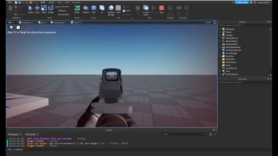Select the Client script tab

click(76, 23)
